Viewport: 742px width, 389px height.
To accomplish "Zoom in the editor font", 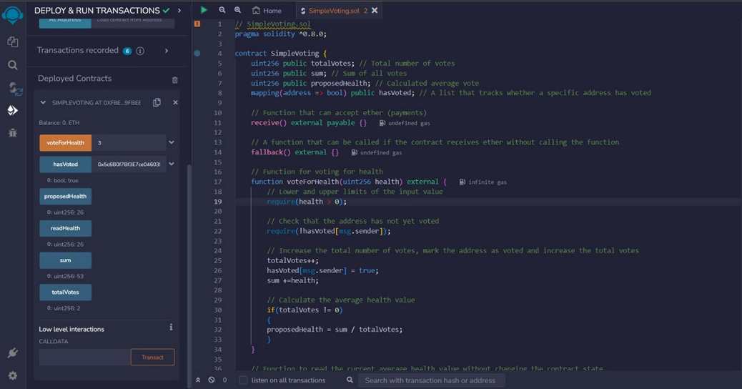I will pos(237,10).
